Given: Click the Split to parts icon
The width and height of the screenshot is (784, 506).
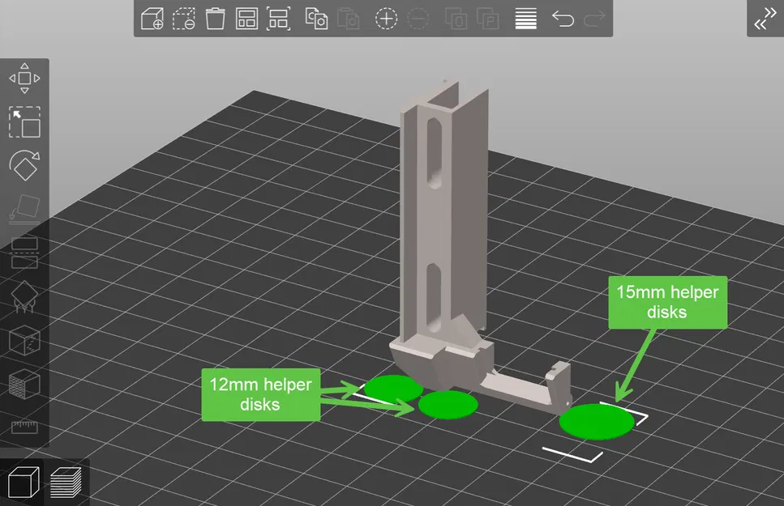Looking at the screenshot, I should 488,19.
